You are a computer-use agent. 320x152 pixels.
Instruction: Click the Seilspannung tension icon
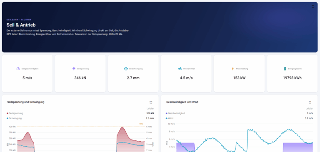point(74,69)
